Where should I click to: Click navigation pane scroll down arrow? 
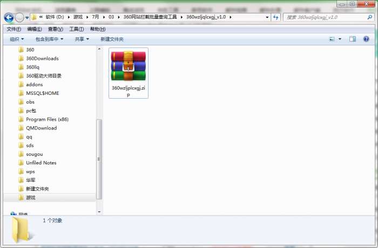tap(99, 212)
